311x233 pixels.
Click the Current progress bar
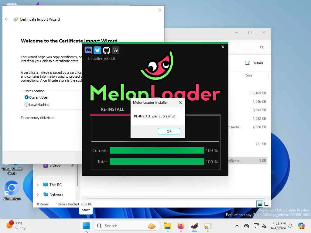point(157,150)
